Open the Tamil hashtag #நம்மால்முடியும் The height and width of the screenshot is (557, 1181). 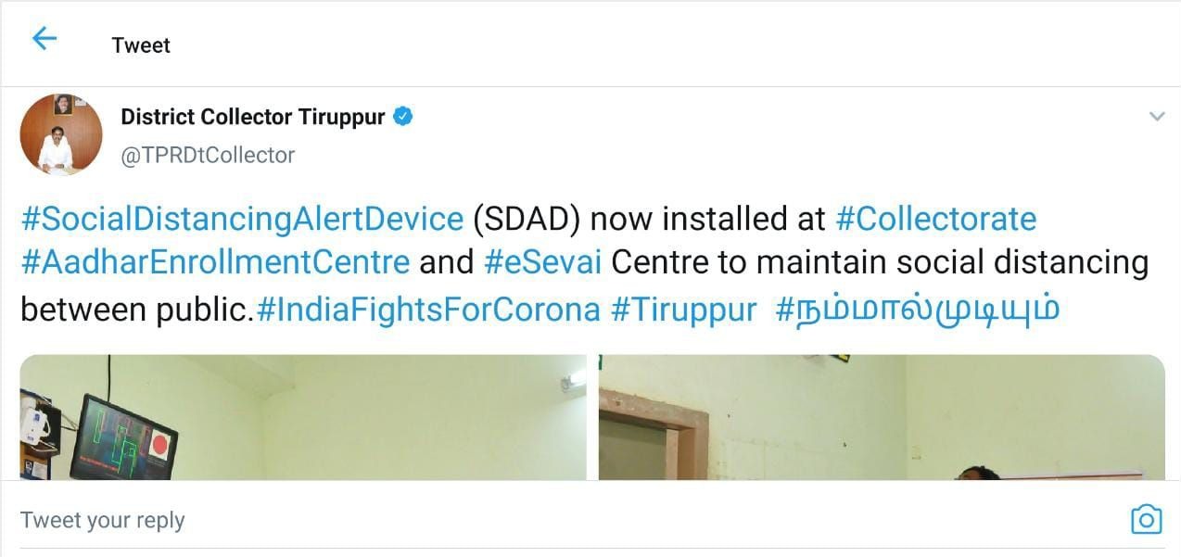point(918,309)
